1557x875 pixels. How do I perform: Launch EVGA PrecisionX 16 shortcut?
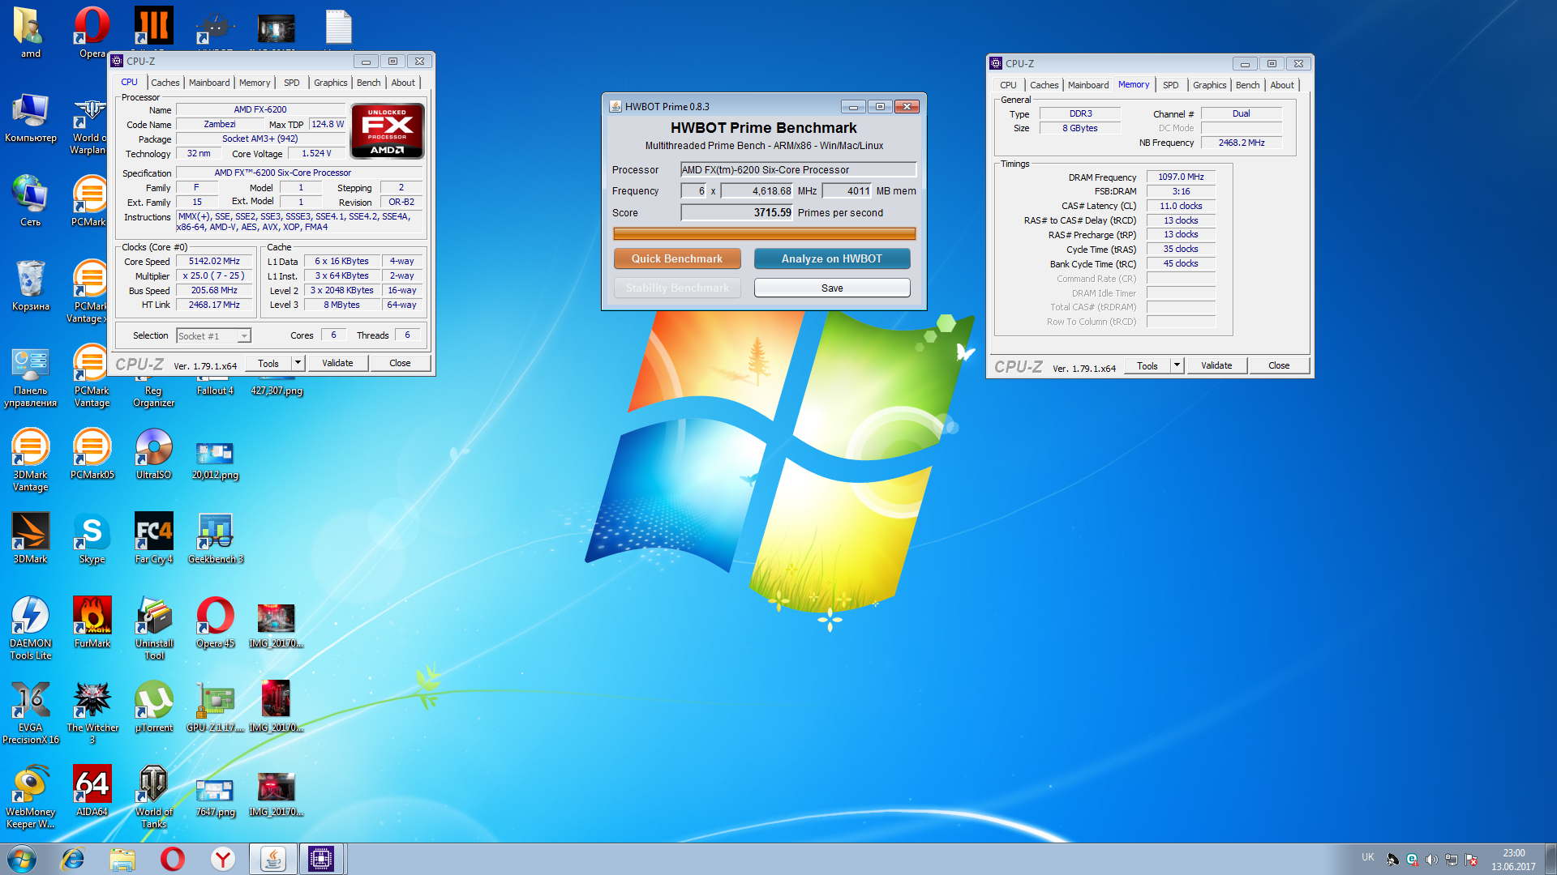[30, 713]
